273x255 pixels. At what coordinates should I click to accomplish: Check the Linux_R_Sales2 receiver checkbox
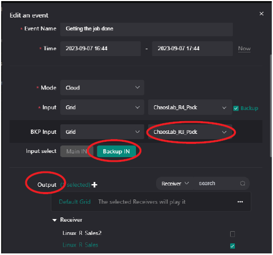tap(232, 234)
